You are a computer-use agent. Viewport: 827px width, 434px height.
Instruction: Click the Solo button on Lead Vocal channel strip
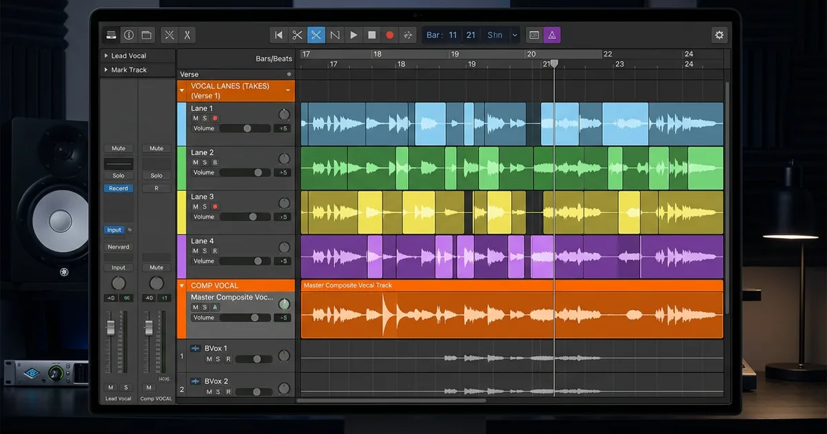tap(119, 176)
